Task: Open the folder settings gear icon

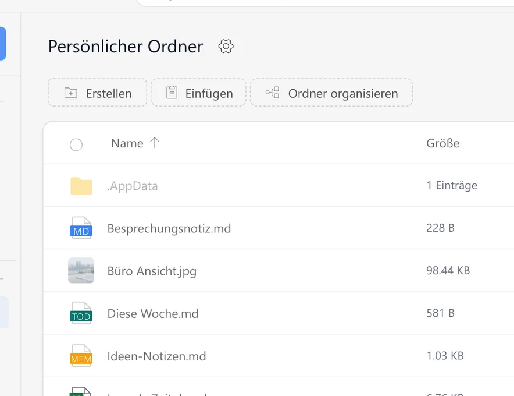Action: tap(226, 47)
